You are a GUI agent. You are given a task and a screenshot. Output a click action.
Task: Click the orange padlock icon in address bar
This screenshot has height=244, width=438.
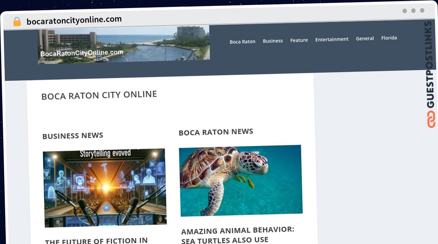point(17,22)
